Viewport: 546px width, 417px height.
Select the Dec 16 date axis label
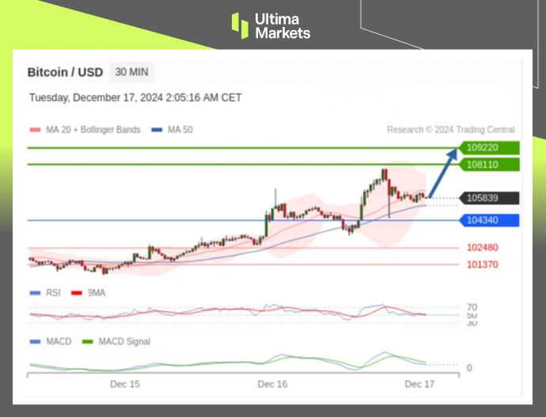[272, 384]
